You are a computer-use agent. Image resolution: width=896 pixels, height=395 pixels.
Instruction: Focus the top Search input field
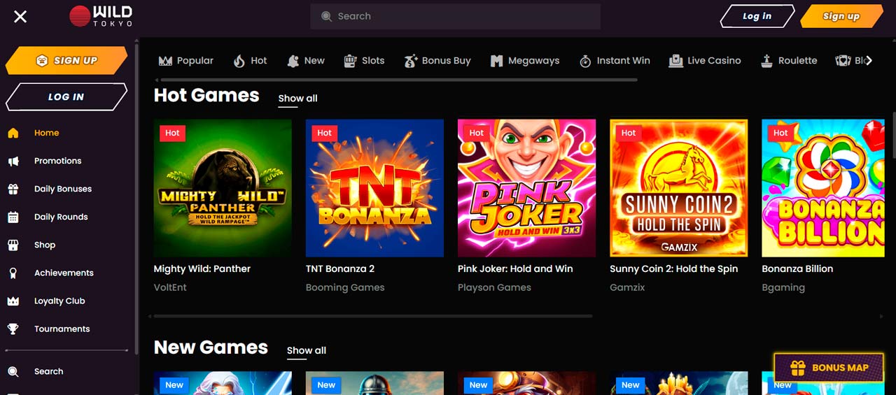click(455, 16)
